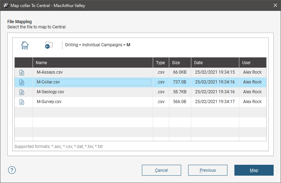281x183 pixels.
Task: Select the M-Survey.csv file name
Action: [49, 102]
